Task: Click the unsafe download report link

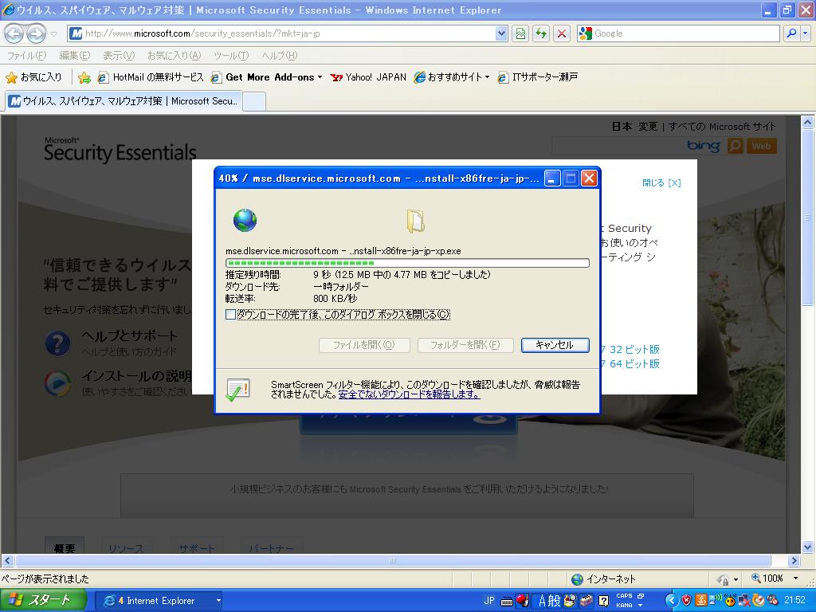Action: 409,394
